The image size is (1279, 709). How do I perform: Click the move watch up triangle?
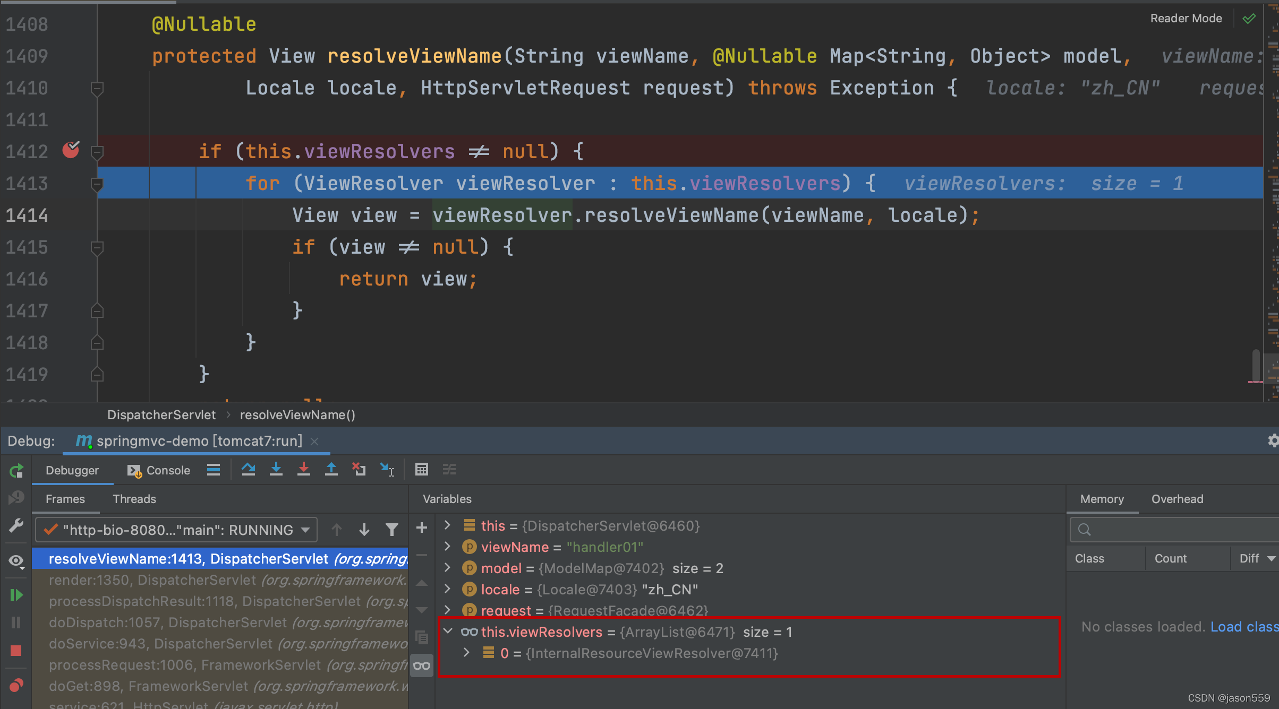pyautogui.click(x=422, y=583)
